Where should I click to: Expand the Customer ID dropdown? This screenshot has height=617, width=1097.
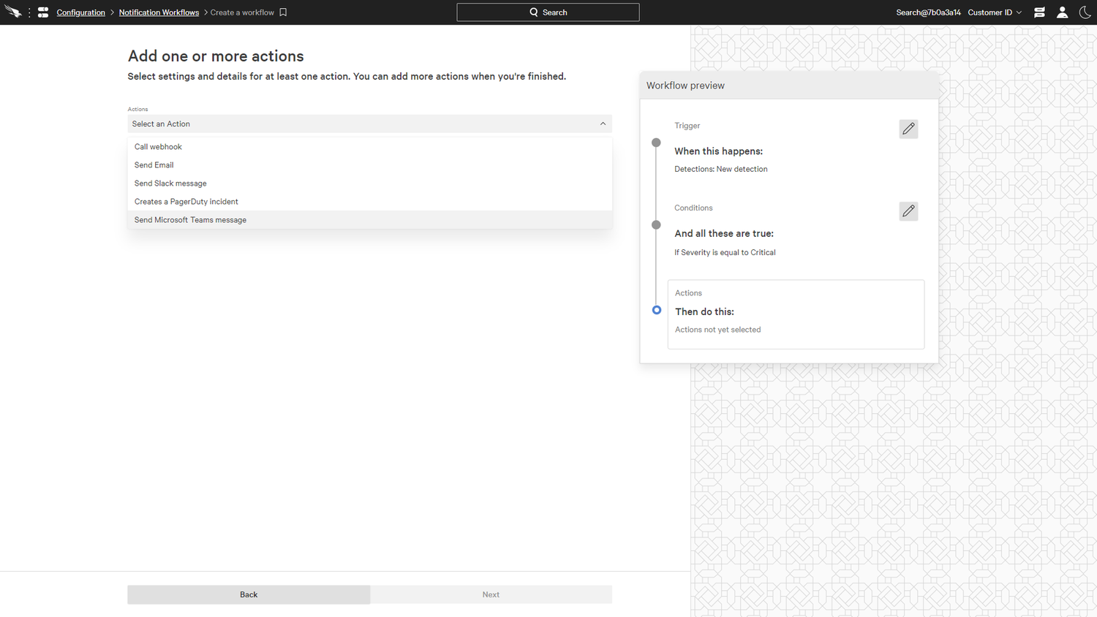point(995,12)
